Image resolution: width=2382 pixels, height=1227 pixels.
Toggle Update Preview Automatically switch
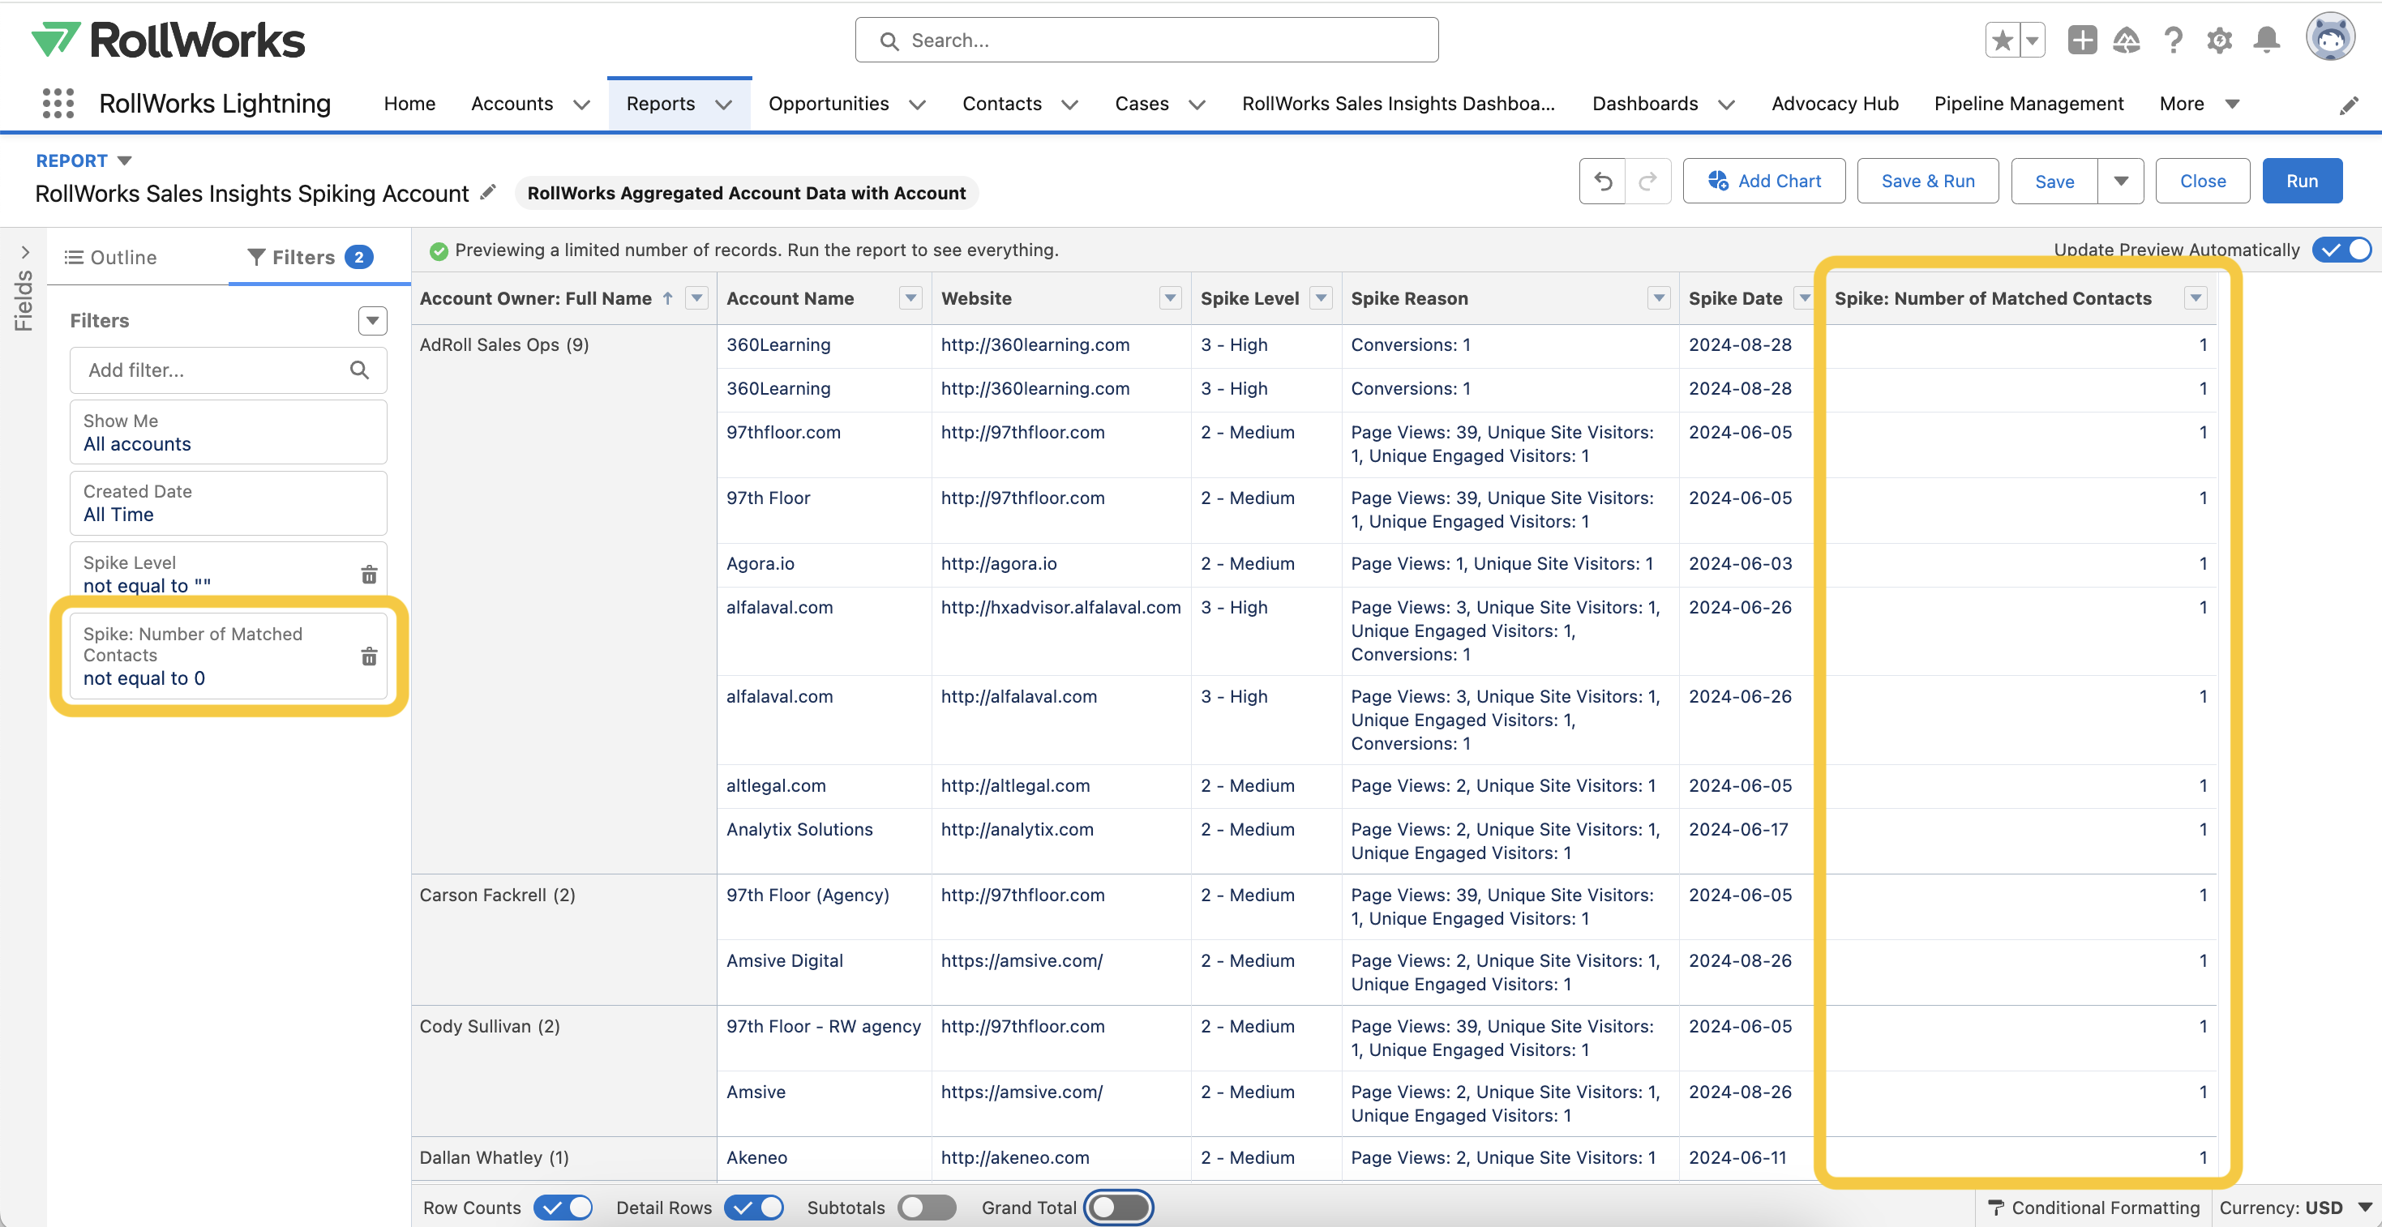pos(2341,250)
